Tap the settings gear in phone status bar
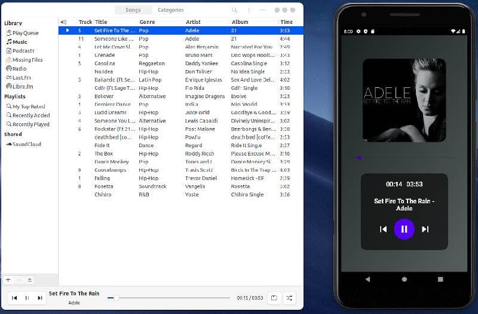Image resolution: width=478 pixels, height=314 pixels. [x=358, y=32]
